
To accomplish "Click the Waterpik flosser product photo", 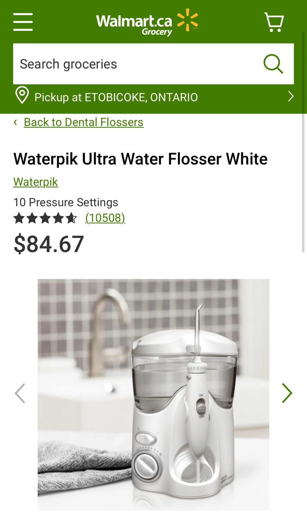I will (x=153, y=394).
